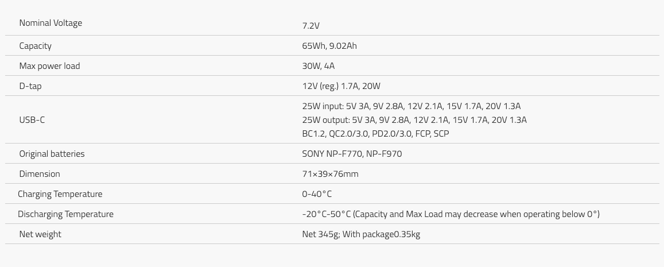Viewport: 664px width, 267px height.
Task: Select the 65Wh, 9.02Ah capacity value
Action: coord(329,46)
